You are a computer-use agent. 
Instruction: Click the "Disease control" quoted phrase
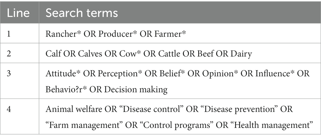(151, 109)
